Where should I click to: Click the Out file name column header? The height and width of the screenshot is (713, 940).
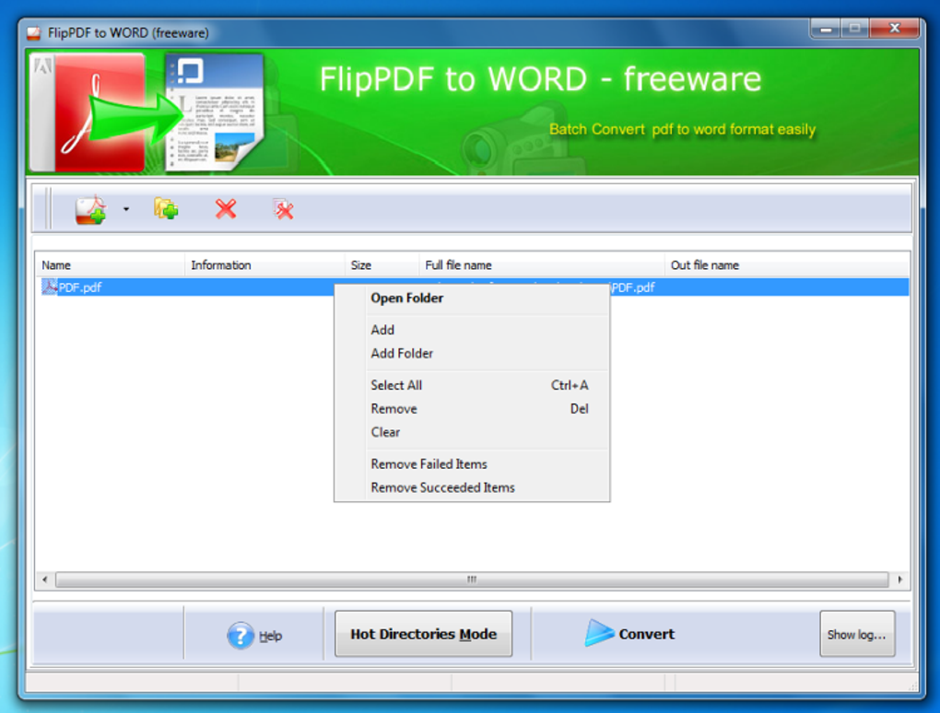pos(786,265)
